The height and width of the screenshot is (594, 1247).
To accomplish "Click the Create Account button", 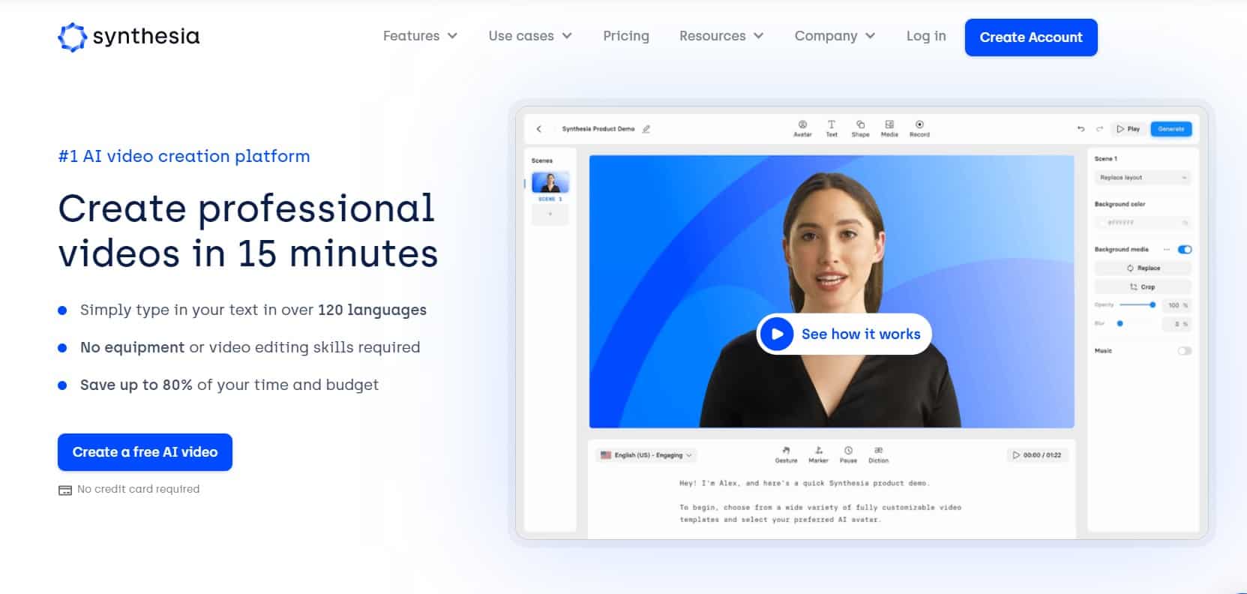I will pos(1031,37).
